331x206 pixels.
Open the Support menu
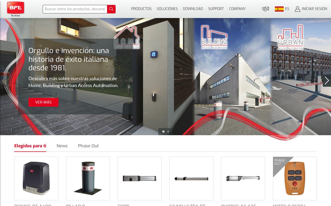point(216,9)
